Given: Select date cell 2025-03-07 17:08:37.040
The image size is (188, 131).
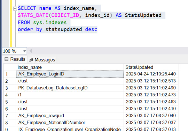Looking at the screenshot, I should point(151,116).
